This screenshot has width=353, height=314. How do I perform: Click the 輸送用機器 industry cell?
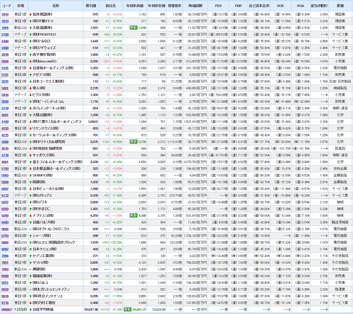[x=340, y=222]
